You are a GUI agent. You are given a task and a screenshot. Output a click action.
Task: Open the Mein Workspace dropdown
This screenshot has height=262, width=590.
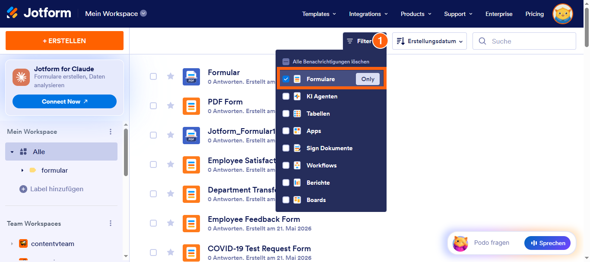tap(116, 13)
